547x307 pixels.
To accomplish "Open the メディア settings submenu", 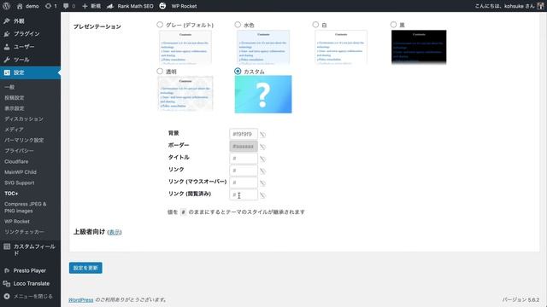I will 14,130.
